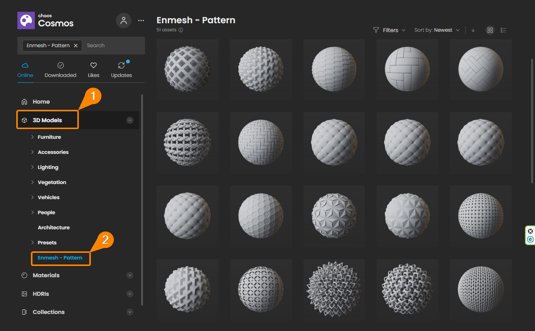Switch asset display to grid view

[490, 30]
